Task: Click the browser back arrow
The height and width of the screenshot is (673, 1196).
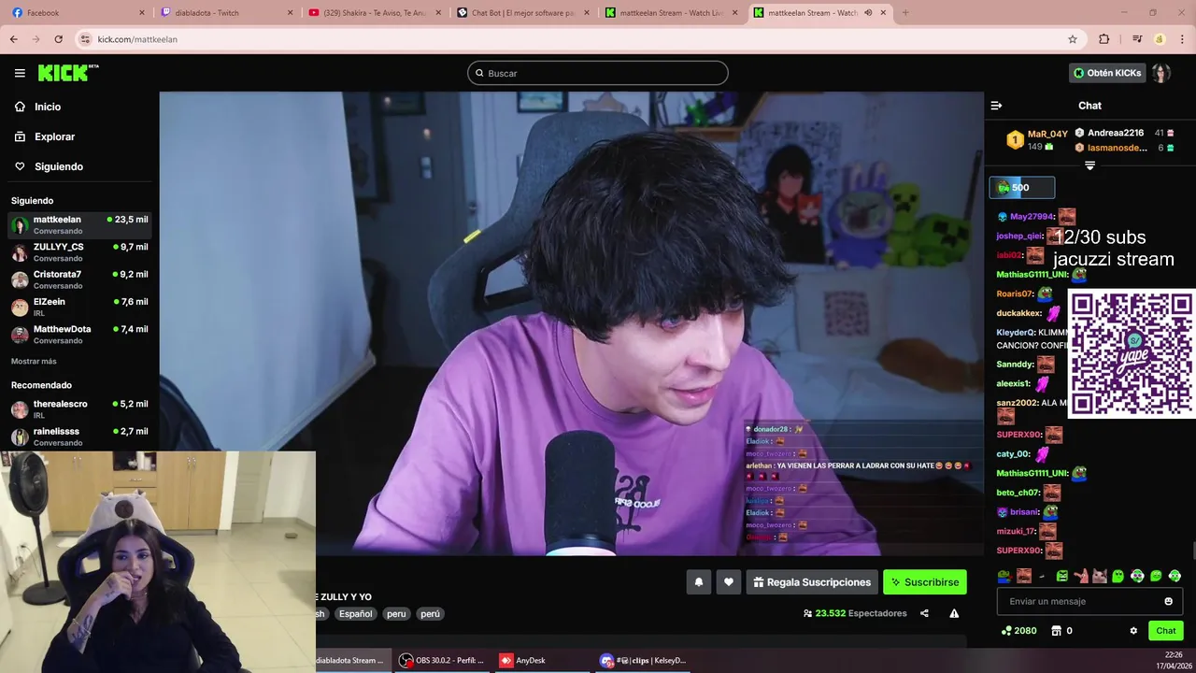Action: point(13,39)
